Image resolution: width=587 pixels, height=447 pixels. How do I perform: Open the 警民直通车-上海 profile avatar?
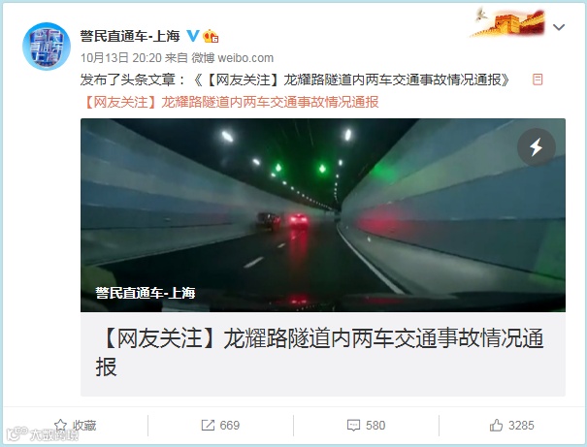(x=47, y=47)
